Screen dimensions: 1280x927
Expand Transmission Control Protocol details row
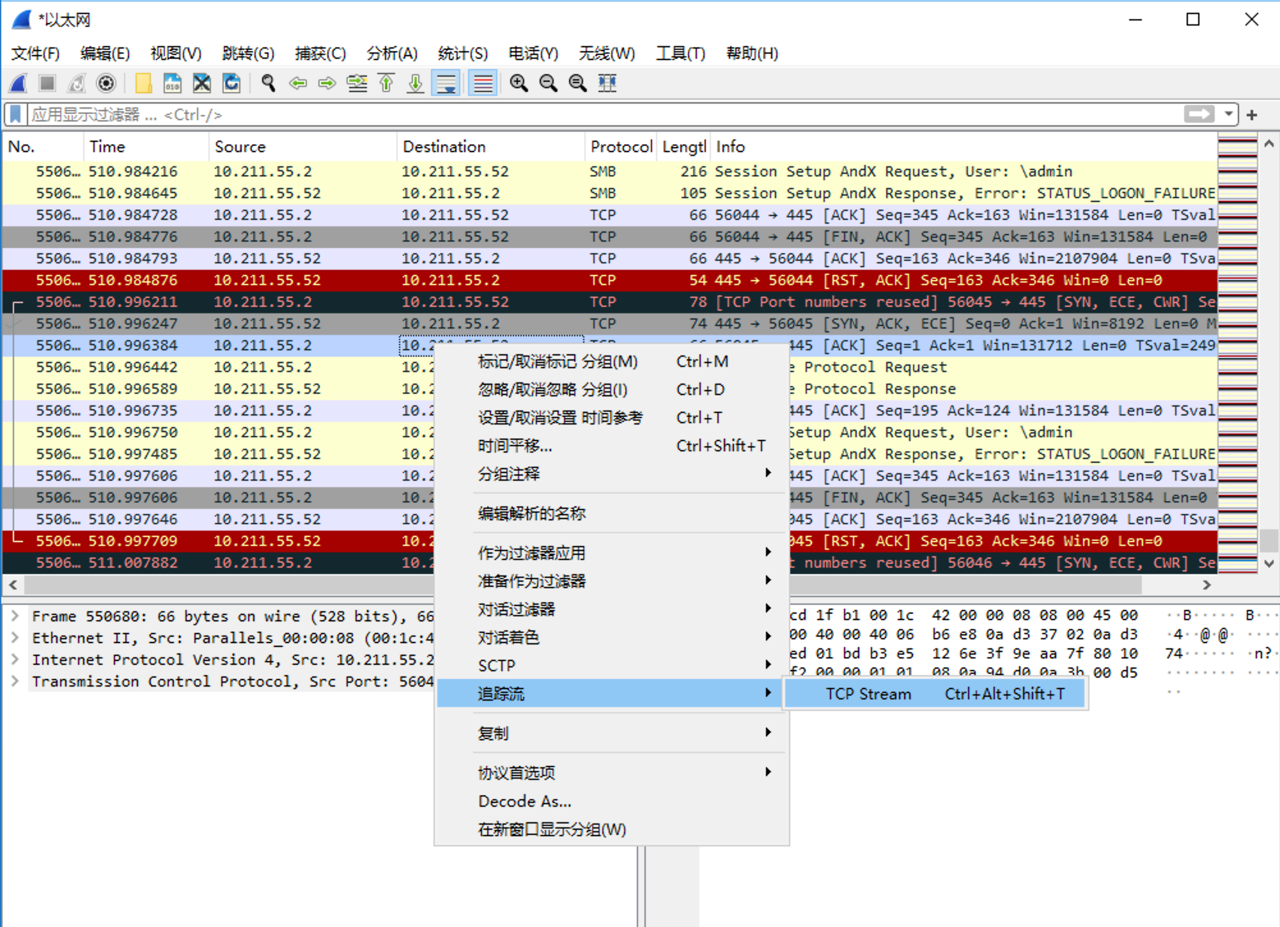(x=15, y=682)
